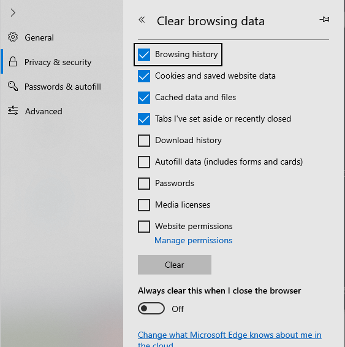The height and width of the screenshot is (347, 345).
Task: Check the Download history checkbox
Action: (x=144, y=141)
